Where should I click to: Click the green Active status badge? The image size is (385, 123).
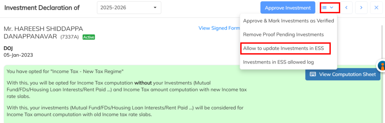point(89,37)
